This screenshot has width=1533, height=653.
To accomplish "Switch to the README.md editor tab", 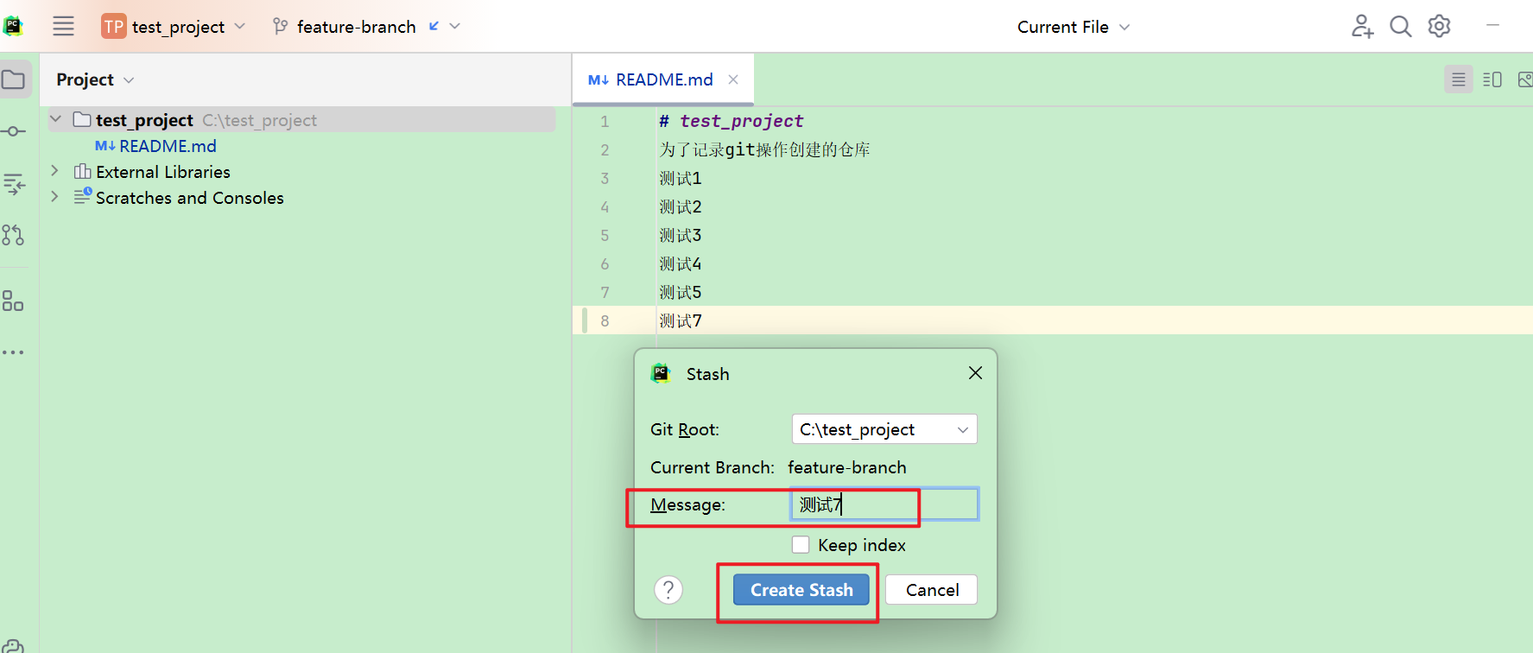I will (663, 79).
